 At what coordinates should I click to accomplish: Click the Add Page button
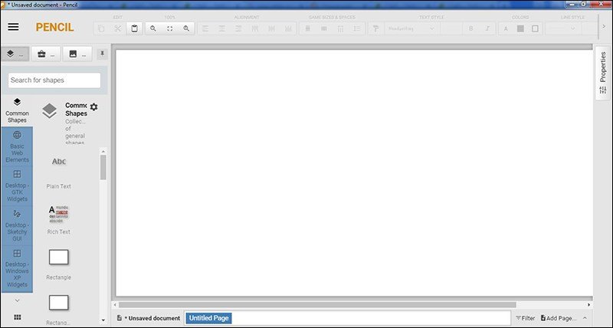pyautogui.click(x=558, y=318)
